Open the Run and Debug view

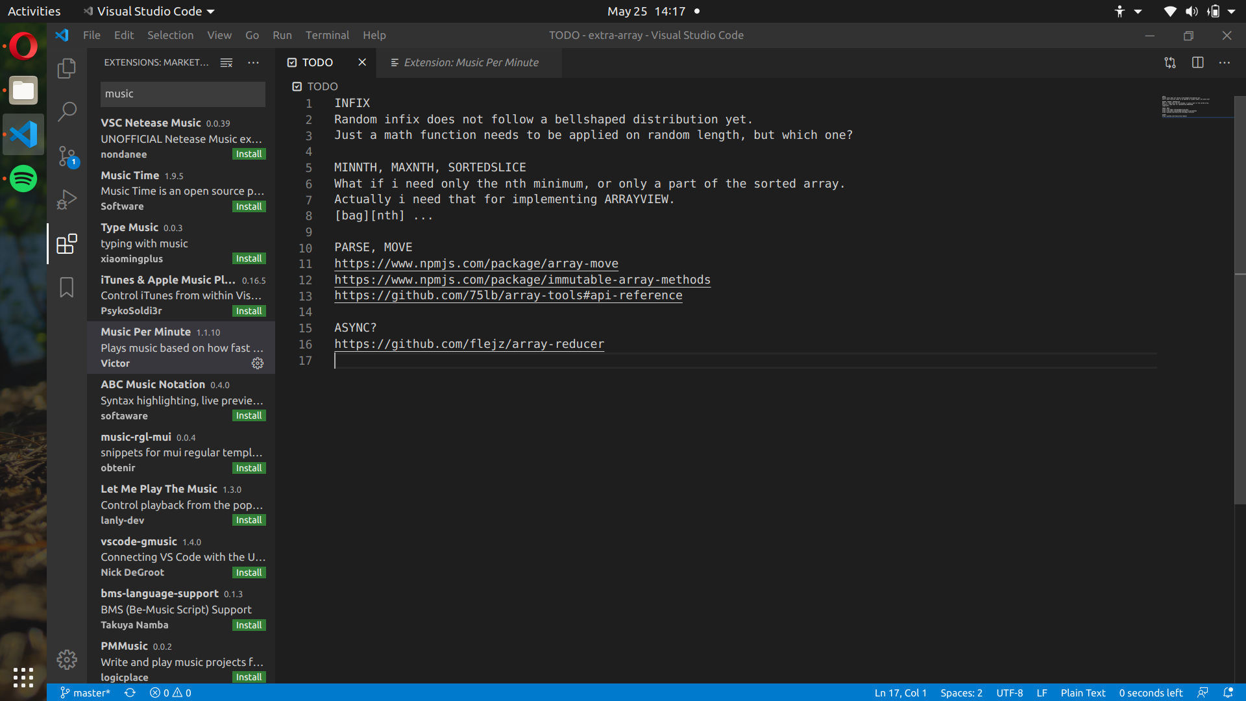[x=66, y=199]
